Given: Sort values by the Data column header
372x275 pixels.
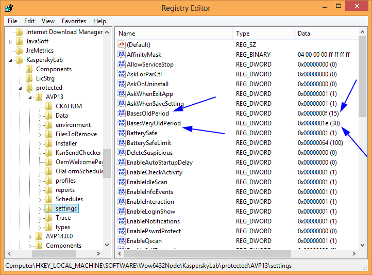Looking at the screenshot, I should pos(327,34).
